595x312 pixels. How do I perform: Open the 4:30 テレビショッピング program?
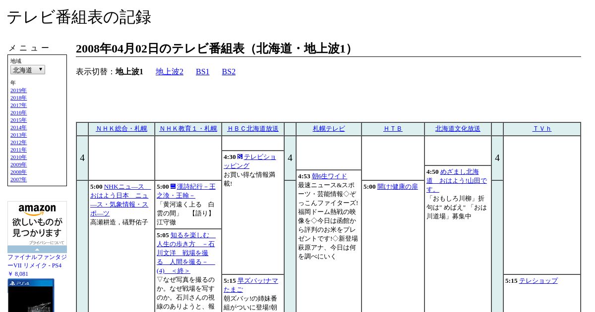point(250,161)
